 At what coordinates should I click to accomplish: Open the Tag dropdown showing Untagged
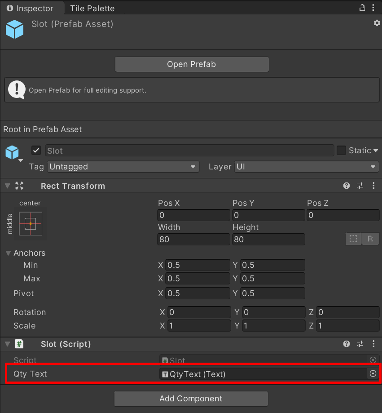[x=123, y=167]
